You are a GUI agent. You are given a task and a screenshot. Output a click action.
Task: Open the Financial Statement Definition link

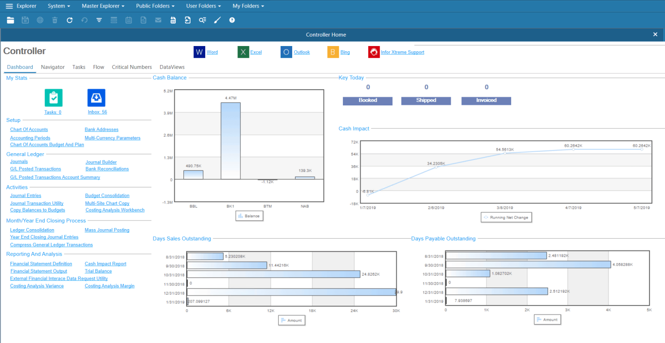point(41,264)
